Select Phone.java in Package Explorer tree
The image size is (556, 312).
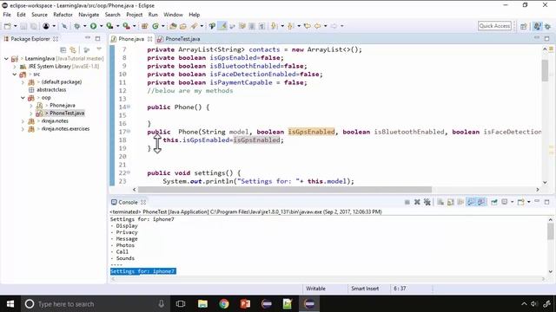coord(63,106)
